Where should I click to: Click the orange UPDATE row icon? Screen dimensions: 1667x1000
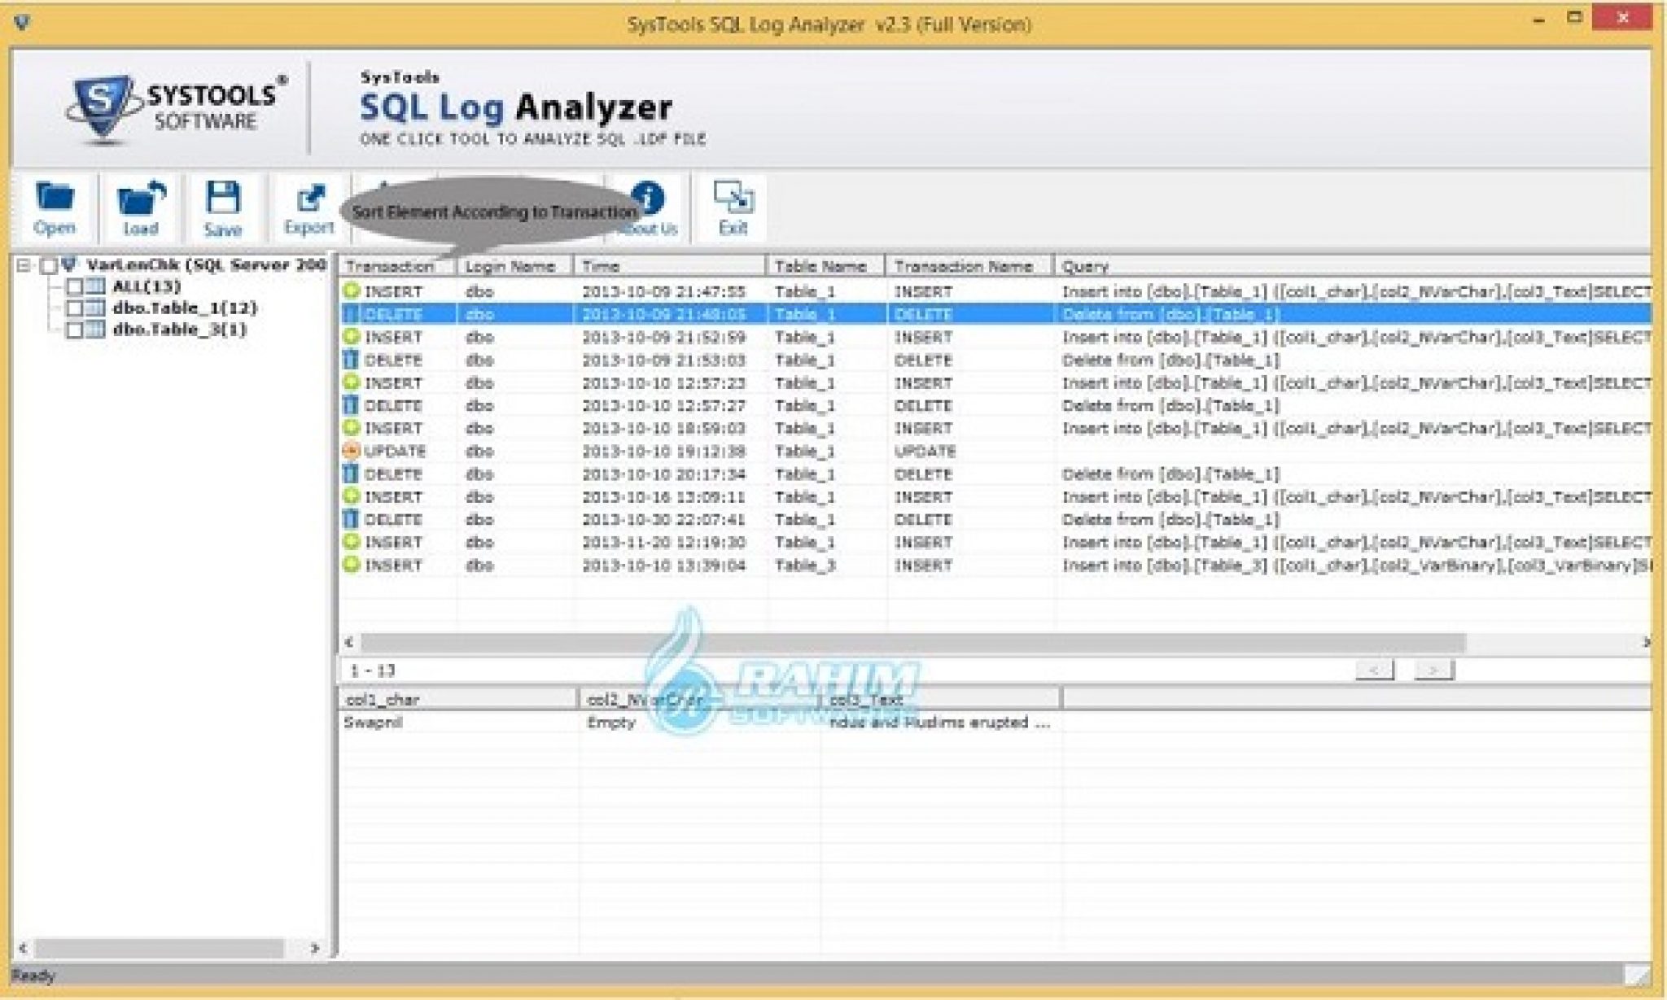[x=351, y=451]
